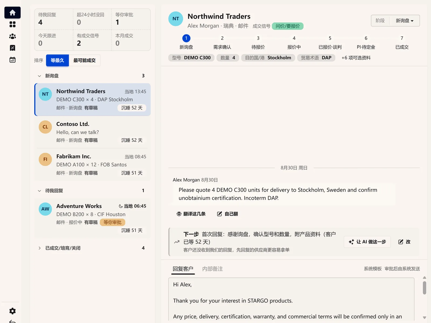
Task: Expand the +6 项可选资料 fields
Action: coord(356,58)
